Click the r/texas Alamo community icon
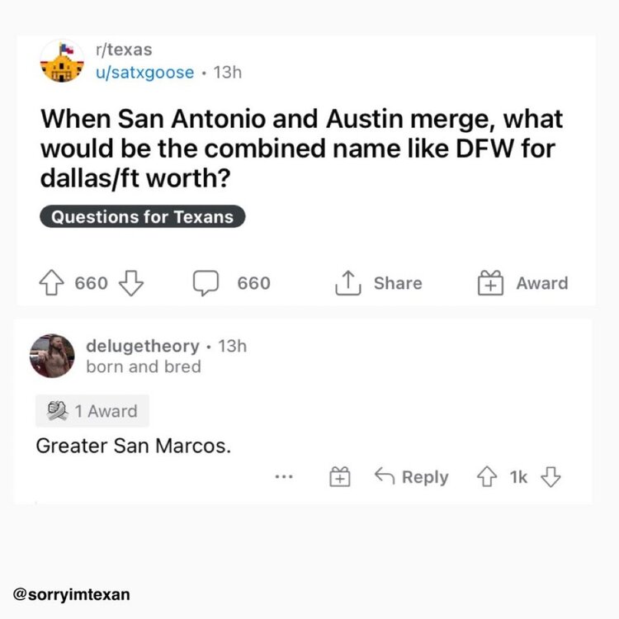 coord(62,60)
